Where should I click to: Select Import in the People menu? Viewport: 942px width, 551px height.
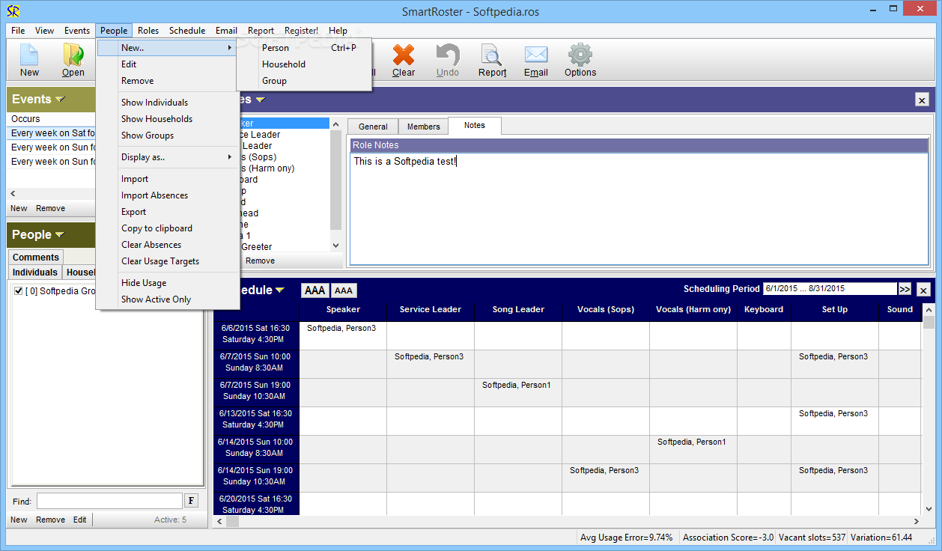tap(167, 178)
